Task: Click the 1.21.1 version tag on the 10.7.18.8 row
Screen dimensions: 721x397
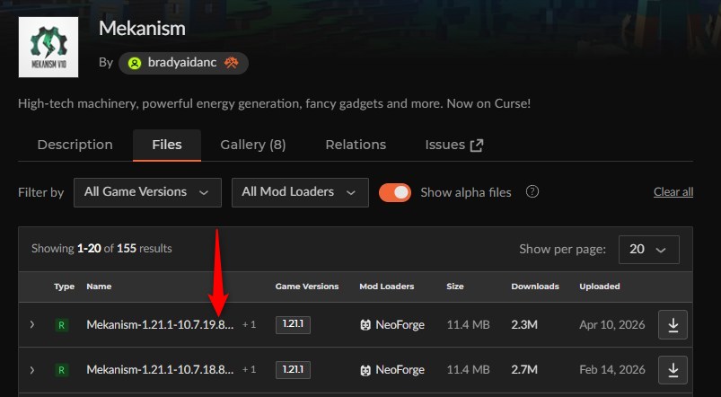Action: (x=293, y=370)
